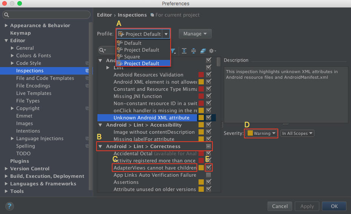Enable App Links Auto Verification Failure checkbox
Screen dimensions: 351x214
pyautogui.click(x=209, y=175)
